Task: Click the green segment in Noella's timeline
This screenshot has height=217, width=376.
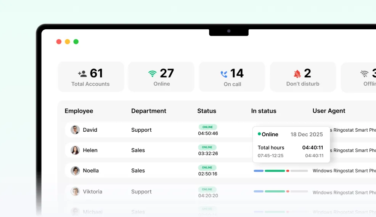Action: pos(275,171)
